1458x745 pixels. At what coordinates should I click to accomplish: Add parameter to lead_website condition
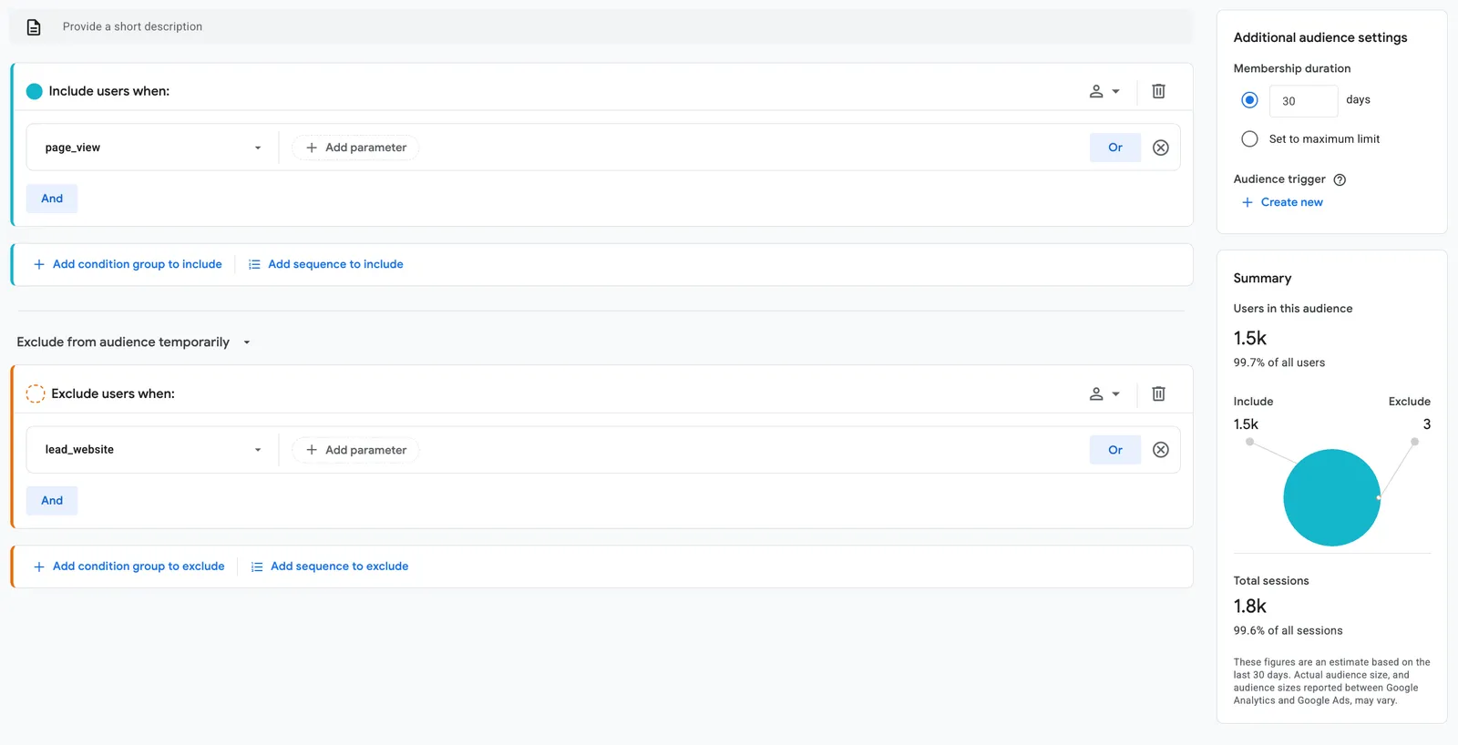356,450
